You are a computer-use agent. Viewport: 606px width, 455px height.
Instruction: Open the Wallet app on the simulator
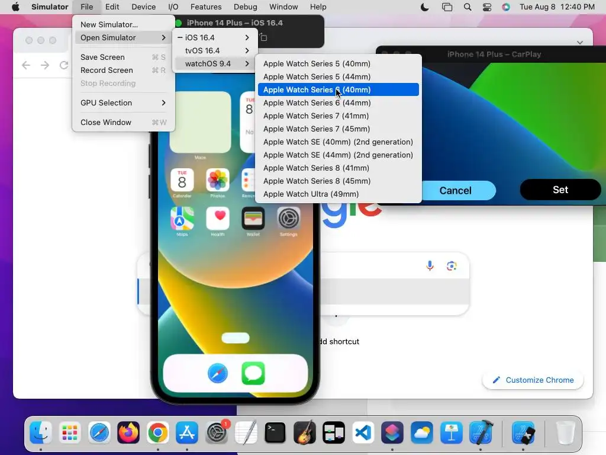[x=253, y=219]
